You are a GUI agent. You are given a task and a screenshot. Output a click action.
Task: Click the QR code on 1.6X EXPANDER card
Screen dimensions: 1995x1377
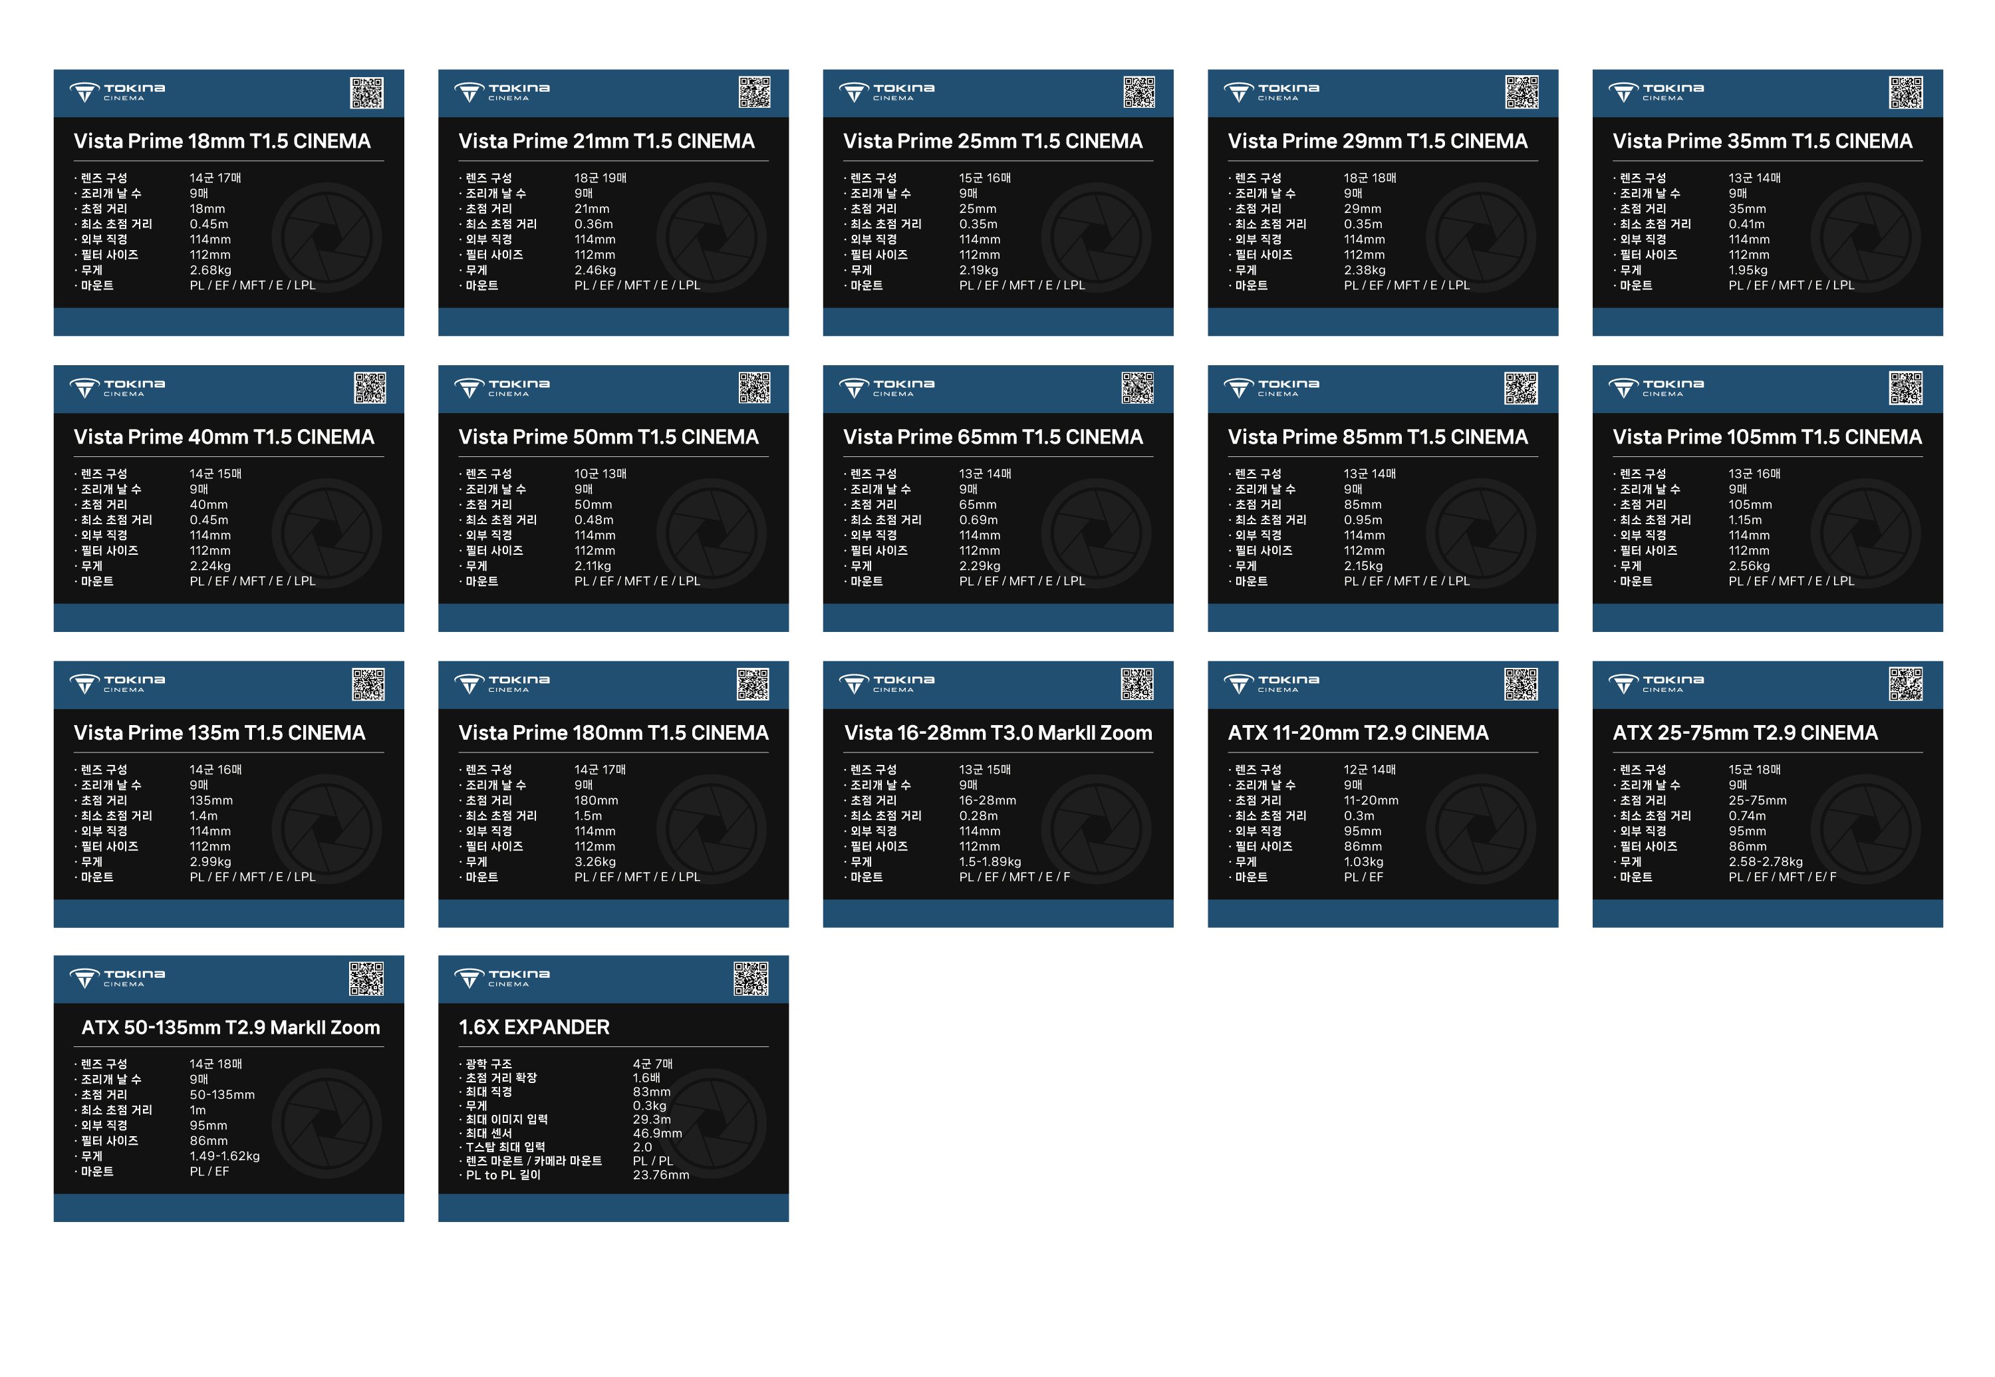750,979
